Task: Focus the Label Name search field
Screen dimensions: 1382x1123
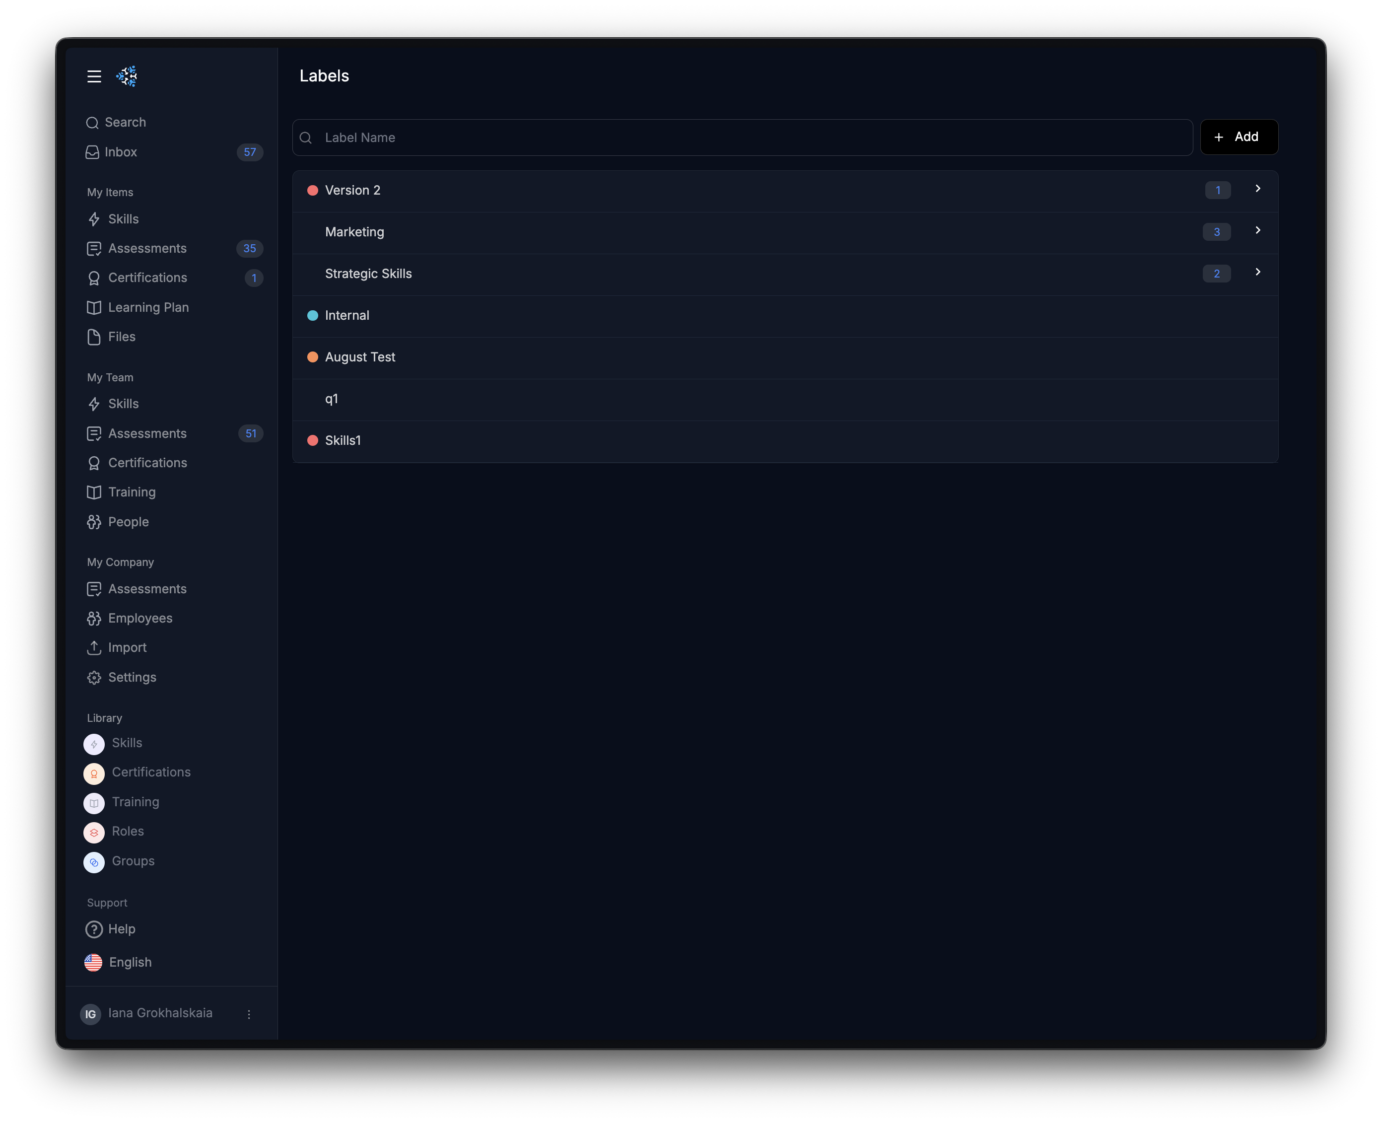Action: [750, 138]
